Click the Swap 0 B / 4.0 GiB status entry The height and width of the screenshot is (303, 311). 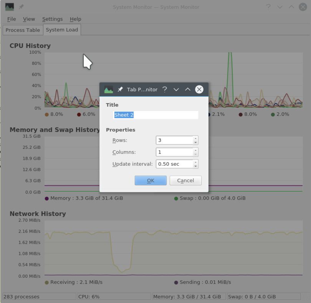point(264,296)
